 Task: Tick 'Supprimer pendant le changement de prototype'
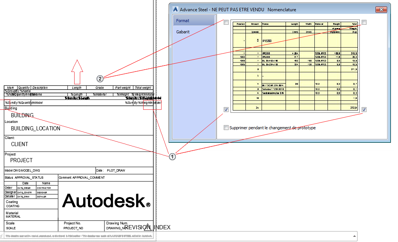pos(226,128)
